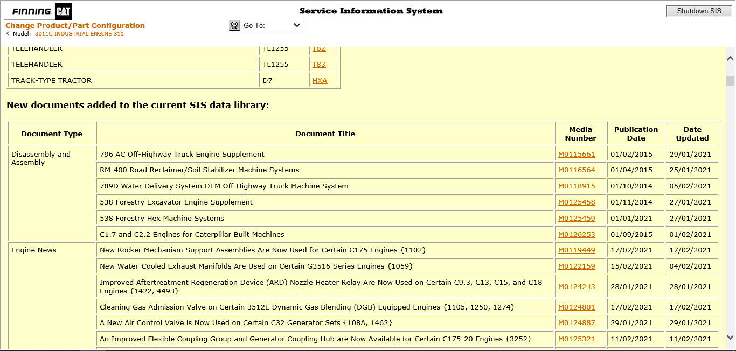The width and height of the screenshot is (736, 351).
Task: Open serial prefix T82 for the TL1255 Telehandler
Action: pos(319,48)
